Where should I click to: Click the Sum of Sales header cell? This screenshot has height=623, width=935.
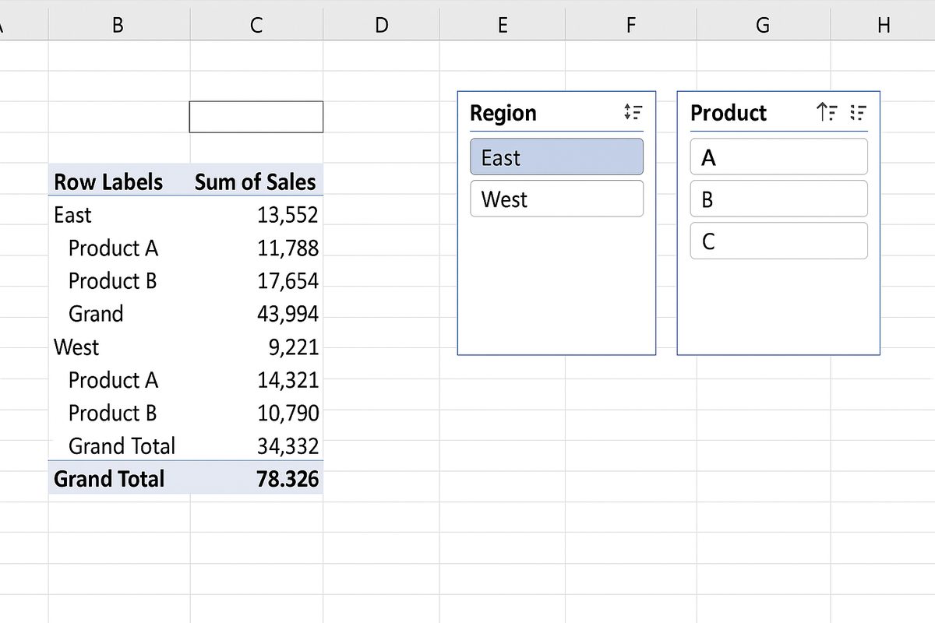click(x=256, y=181)
